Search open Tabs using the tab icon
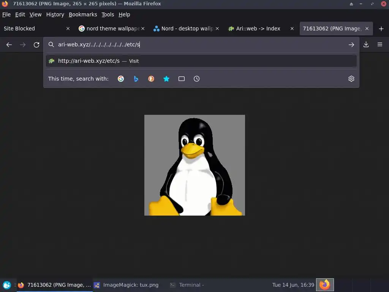This screenshot has height=292, width=389. click(182, 79)
